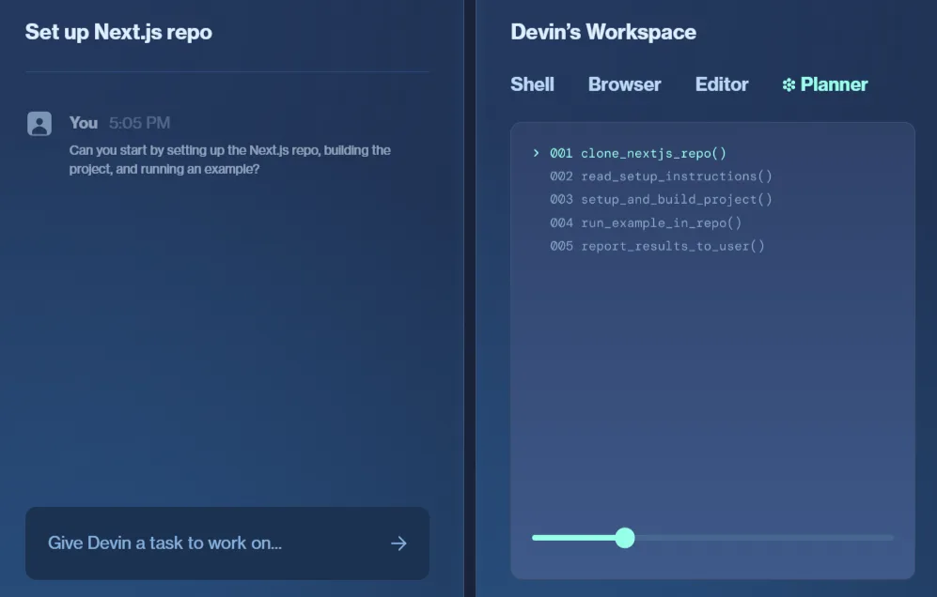Select step 005 report_results_to_user()

pyautogui.click(x=657, y=246)
